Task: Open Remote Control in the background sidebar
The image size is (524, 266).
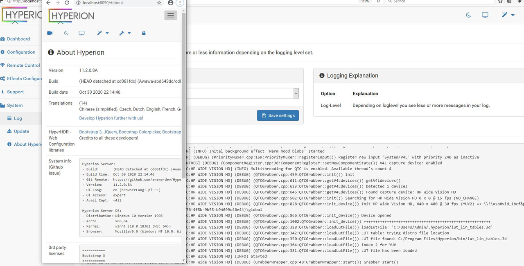Action: [23, 65]
